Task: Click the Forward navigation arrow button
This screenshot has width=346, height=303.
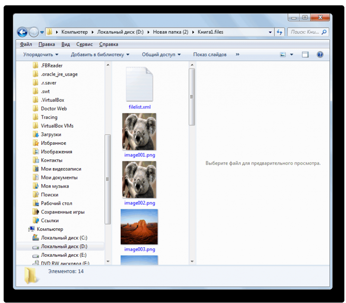Action: point(34,32)
